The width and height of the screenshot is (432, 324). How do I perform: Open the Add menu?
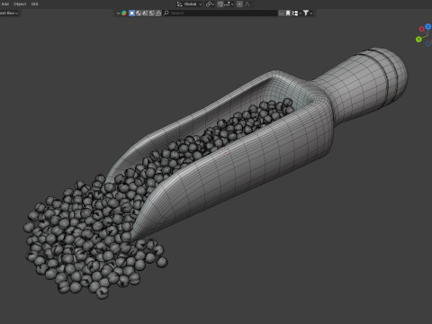(x=4, y=4)
